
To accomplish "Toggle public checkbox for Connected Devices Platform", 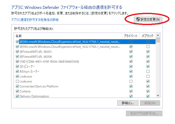I will click(x=148, y=86).
